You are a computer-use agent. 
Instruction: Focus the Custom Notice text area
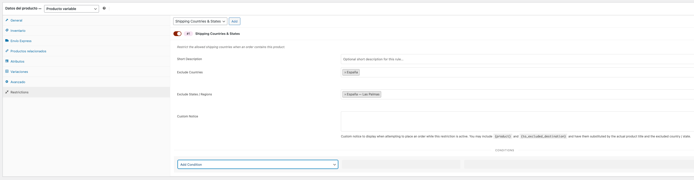point(517,121)
